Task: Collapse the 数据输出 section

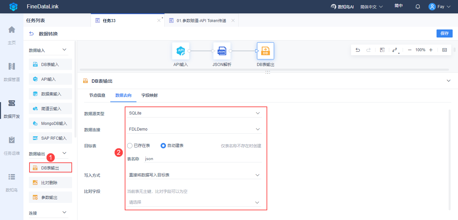Action: coord(65,153)
